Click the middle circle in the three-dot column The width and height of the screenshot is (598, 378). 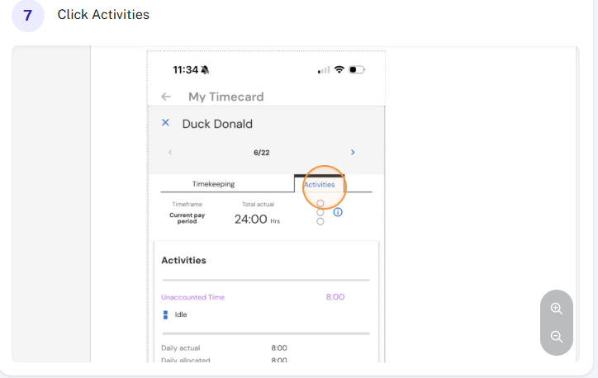point(320,213)
